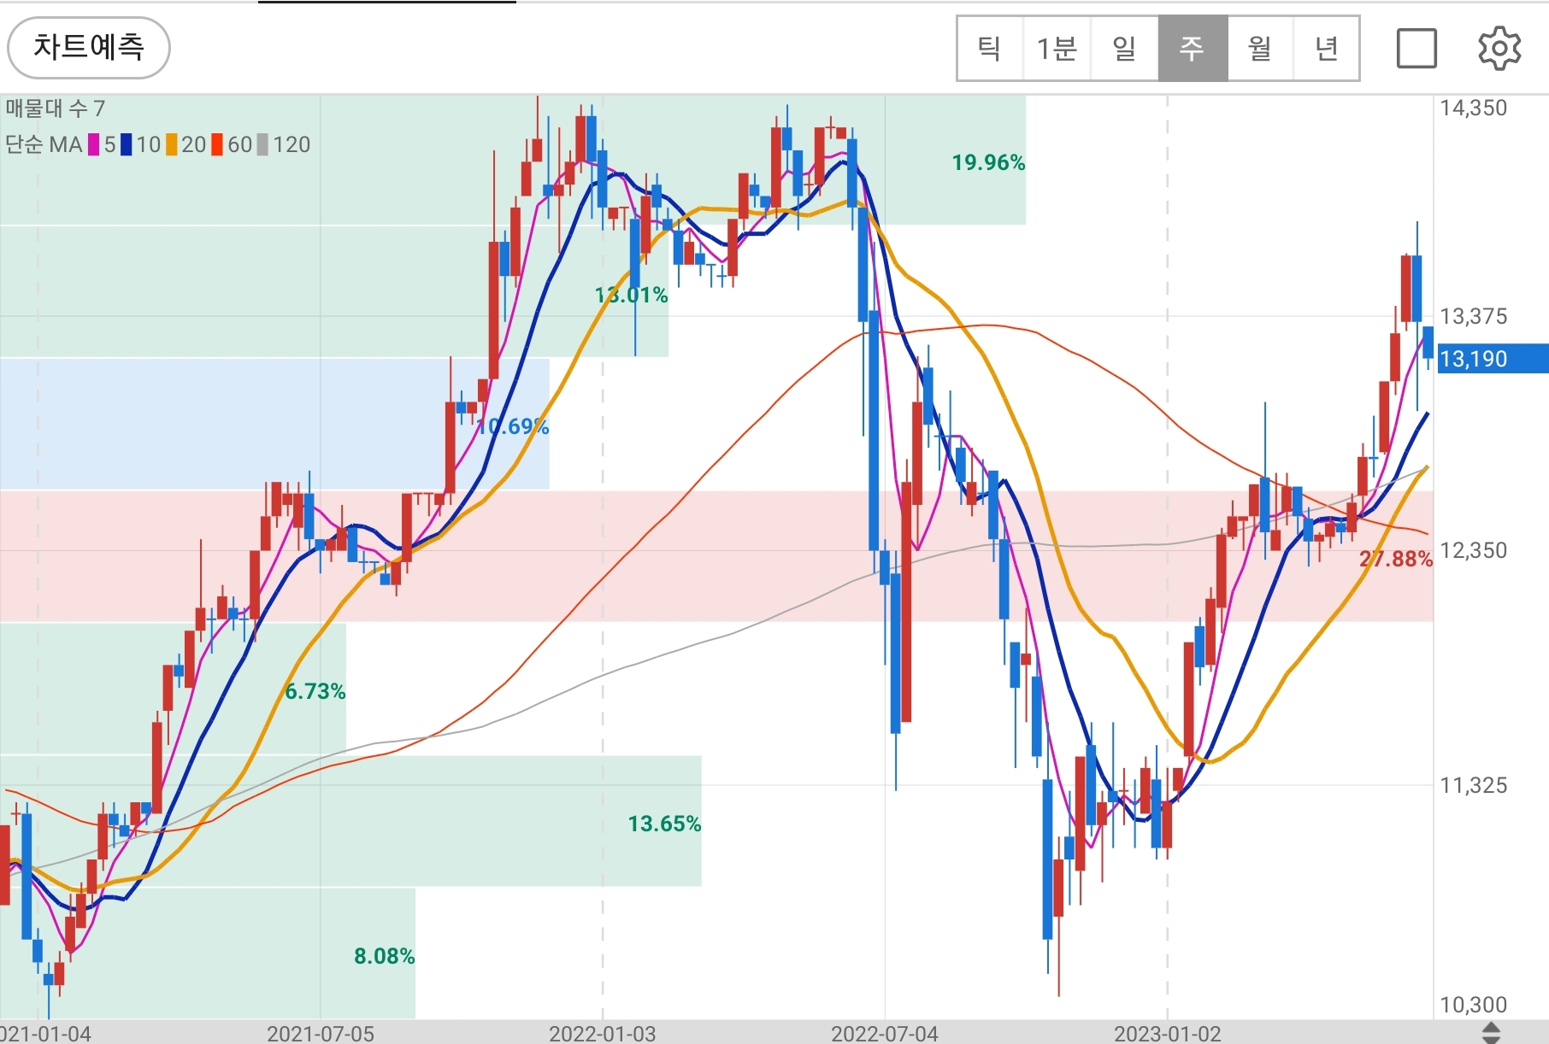This screenshot has width=1549, height=1044.
Task: Switch to the 1분 one-minute tab
Action: pyautogui.click(x=1057, y=49)
